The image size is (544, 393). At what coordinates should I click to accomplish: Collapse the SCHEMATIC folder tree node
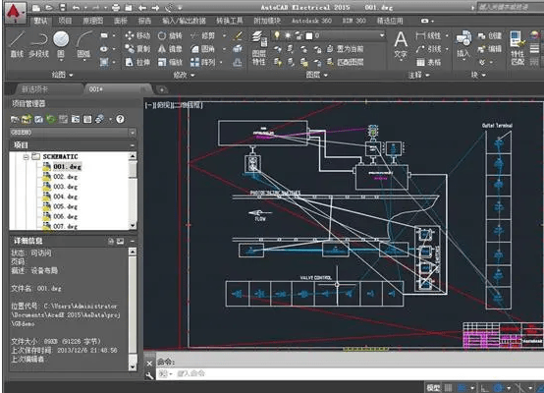pyautogui.click(x=26, y=157)
